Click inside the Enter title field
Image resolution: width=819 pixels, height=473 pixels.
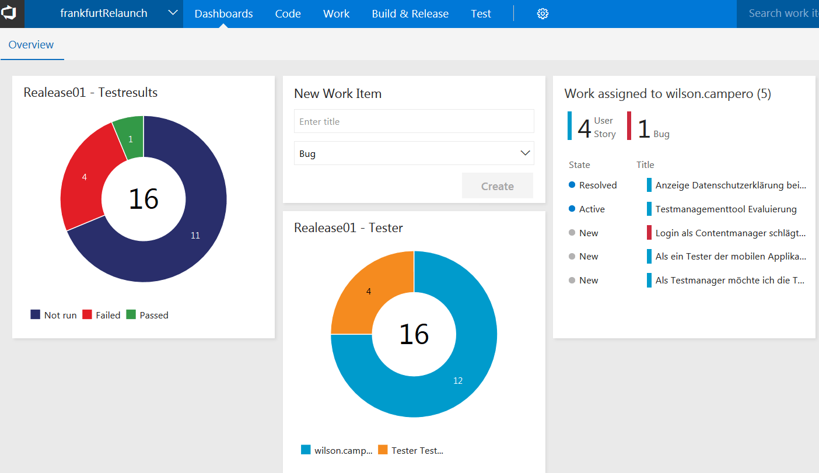coord(414,121)
